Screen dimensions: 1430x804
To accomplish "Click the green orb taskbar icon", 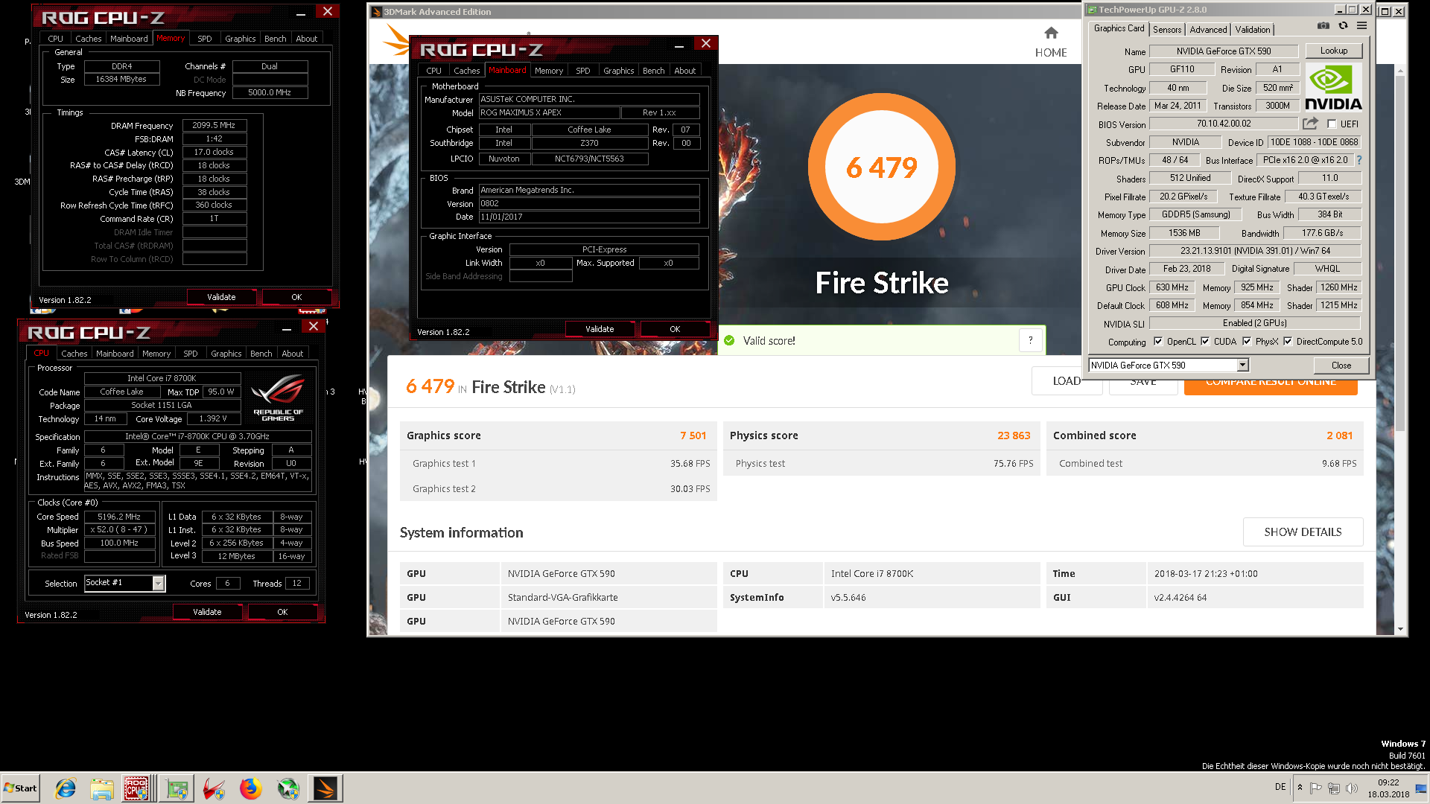I will pyautogui.click(x=288, y=788).
